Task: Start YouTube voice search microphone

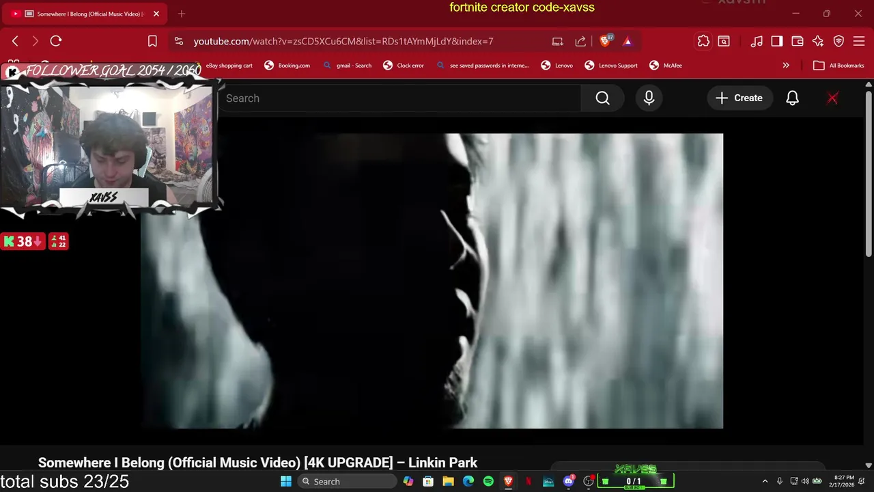Action: pyautogui.click(x=649, y=98)
